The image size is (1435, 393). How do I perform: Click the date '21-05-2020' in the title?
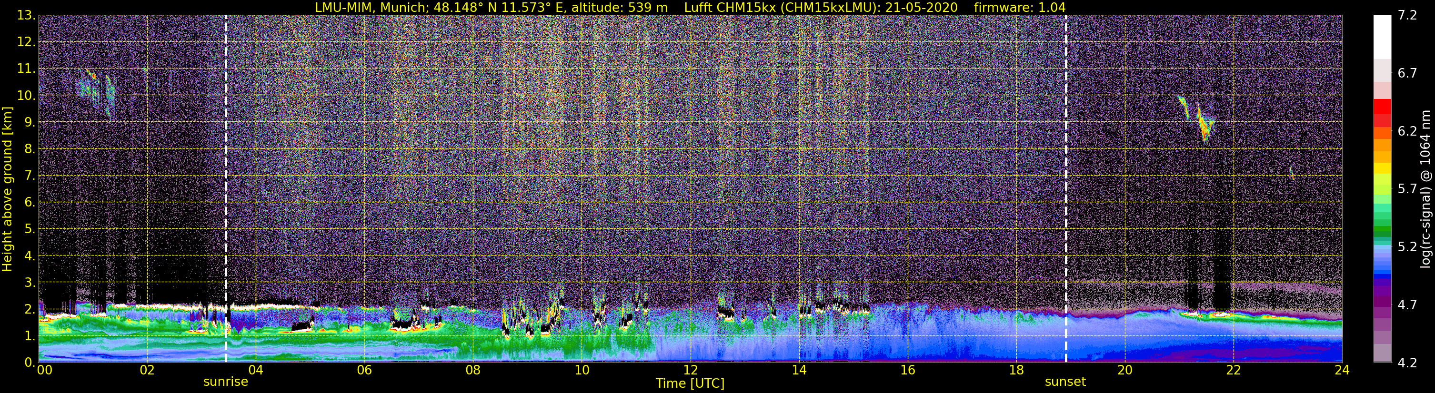click(922, 7)
